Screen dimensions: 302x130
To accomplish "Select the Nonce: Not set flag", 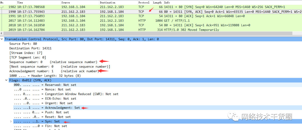I will [x=43, y=90].
